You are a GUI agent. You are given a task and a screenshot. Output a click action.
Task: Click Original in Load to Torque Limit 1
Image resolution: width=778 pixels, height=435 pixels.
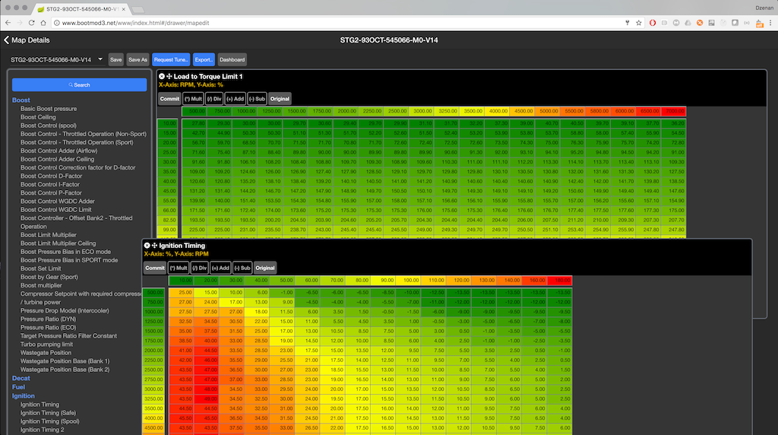[280, 99]
